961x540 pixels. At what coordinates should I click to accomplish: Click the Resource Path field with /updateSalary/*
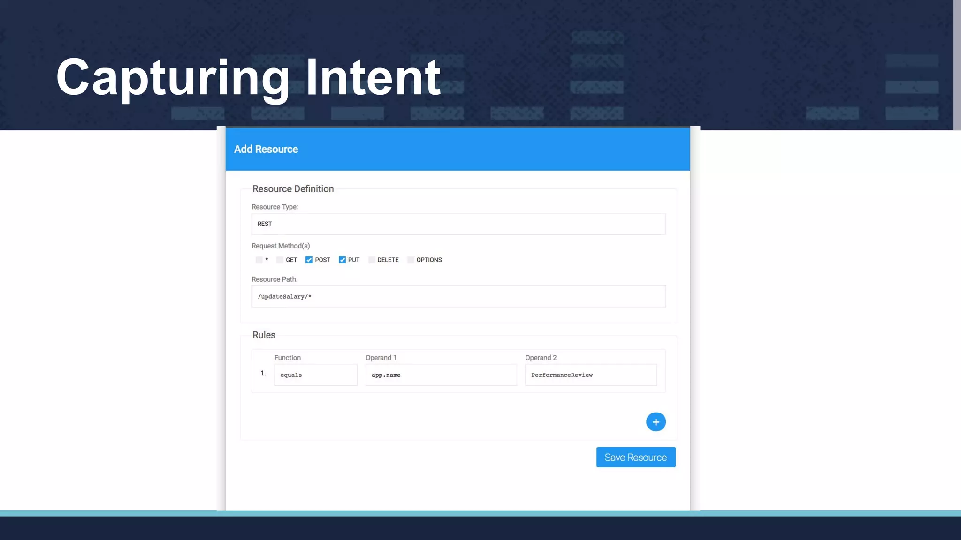coord(458,296)
